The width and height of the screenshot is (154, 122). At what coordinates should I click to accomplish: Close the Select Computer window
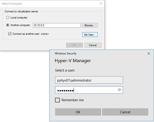101,4
